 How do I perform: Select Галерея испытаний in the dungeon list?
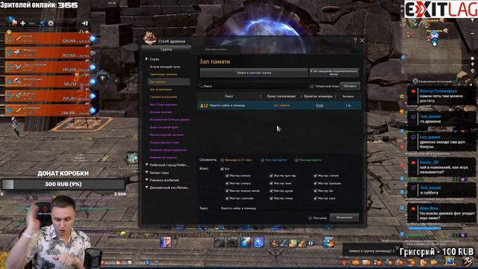(163, 97)
